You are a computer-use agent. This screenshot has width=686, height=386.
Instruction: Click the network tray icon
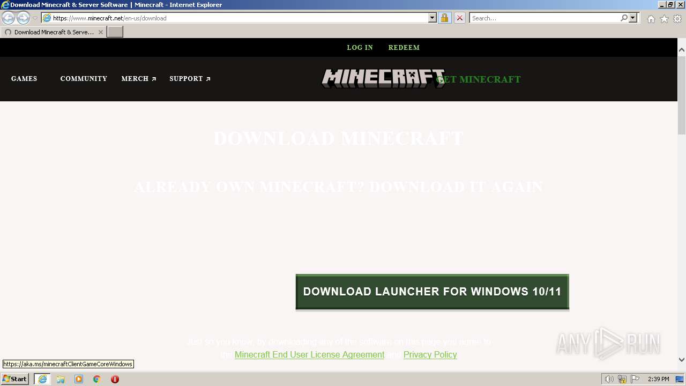coord(622,379)
